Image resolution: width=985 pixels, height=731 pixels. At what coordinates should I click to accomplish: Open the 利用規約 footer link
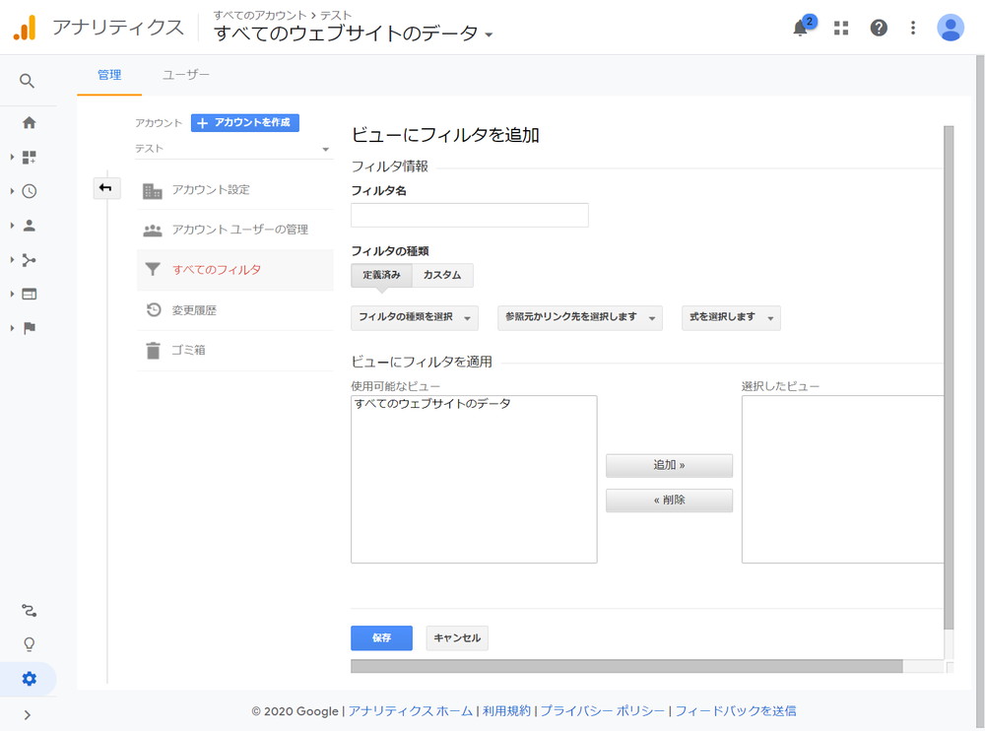pyautogui.click(x=506, y=711)
